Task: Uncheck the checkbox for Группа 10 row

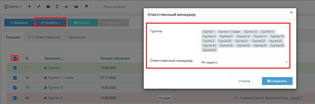Action: pyautogui.click(x=15, y=88)
